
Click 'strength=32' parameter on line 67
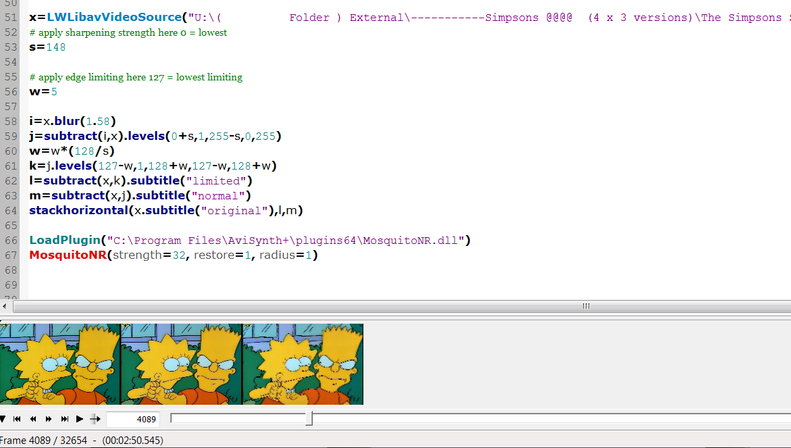(149, 255)
